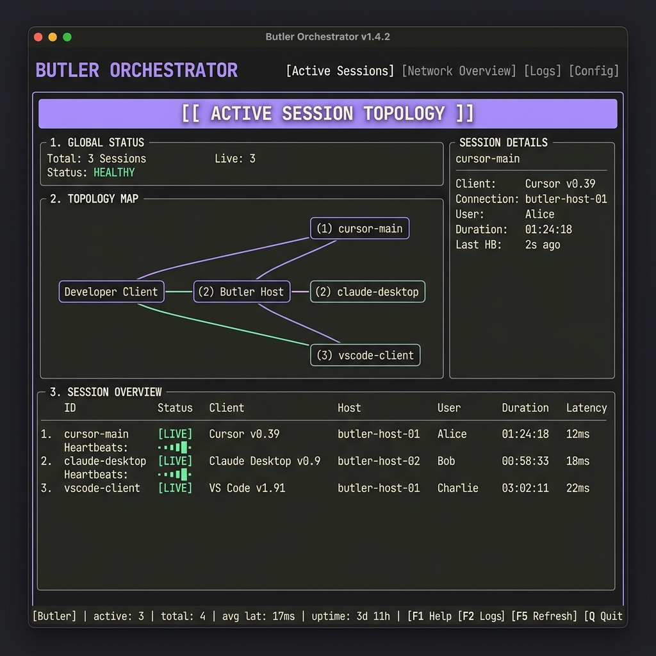
Task: Click total: 4 in status bar
Action: click(183, 616)
